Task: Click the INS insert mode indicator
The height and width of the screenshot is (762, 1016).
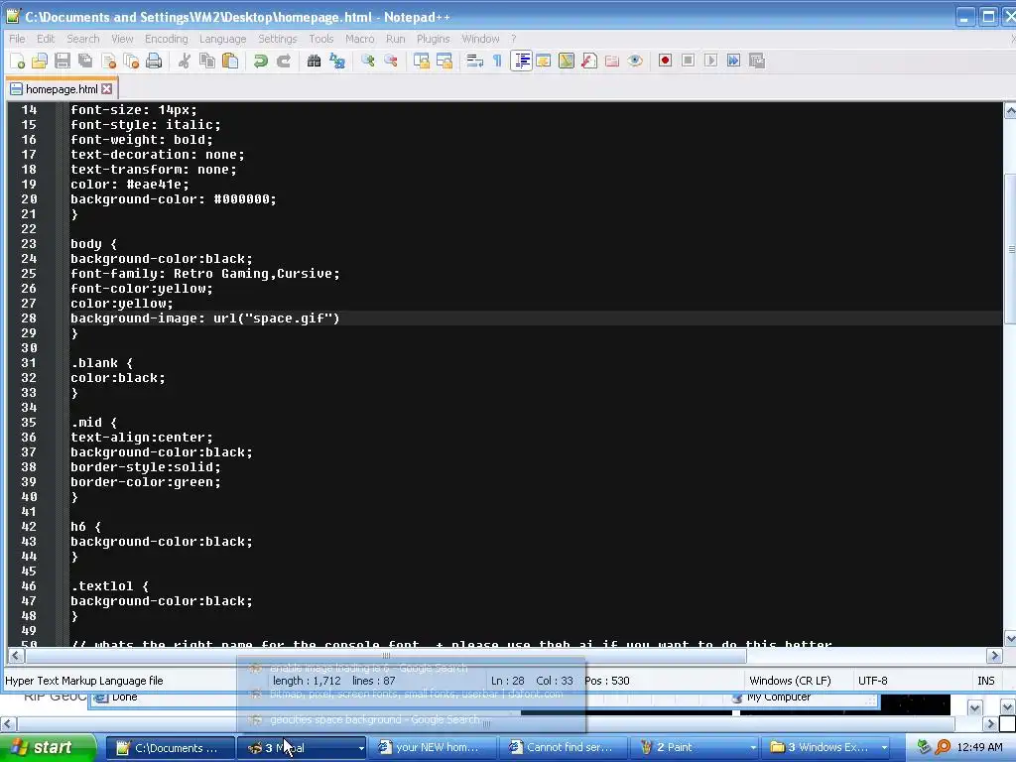Action: tap(985, 681)
